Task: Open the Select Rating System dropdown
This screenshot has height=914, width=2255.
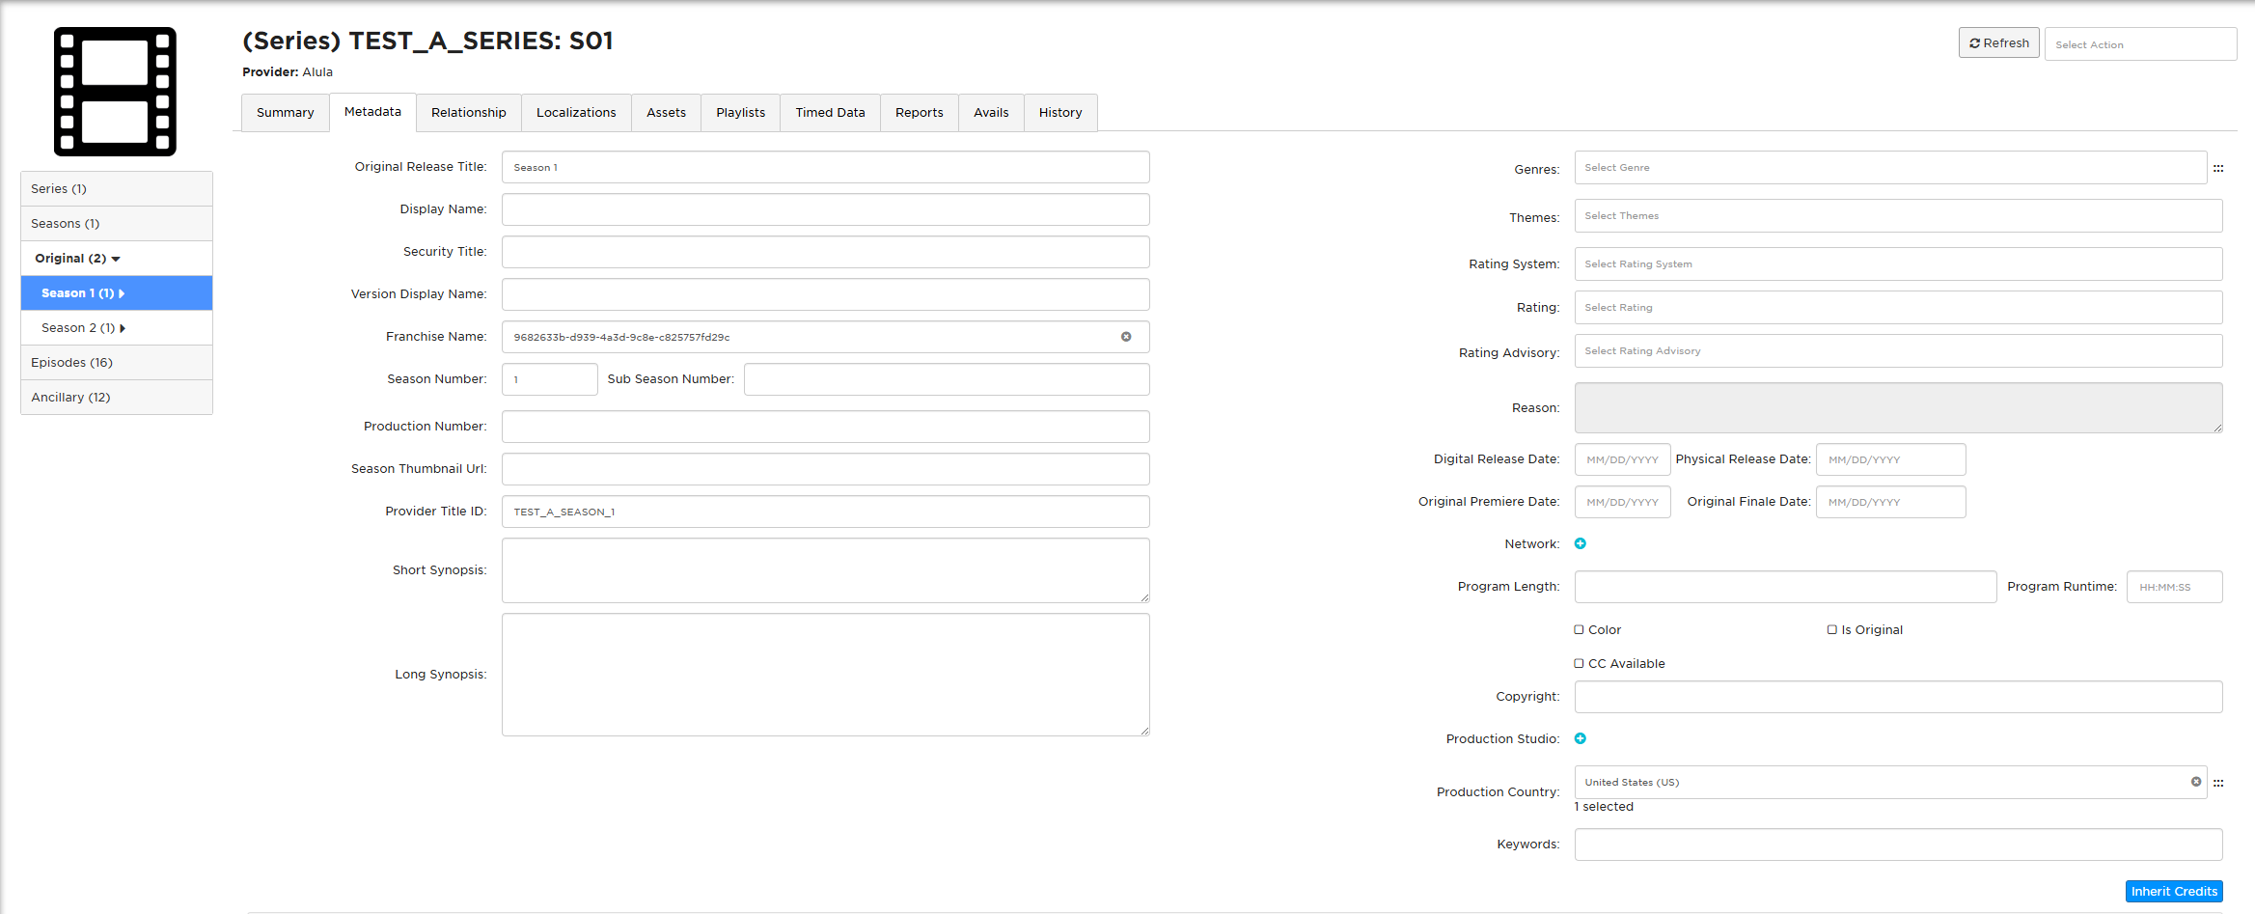Action: coord(1898,263)
